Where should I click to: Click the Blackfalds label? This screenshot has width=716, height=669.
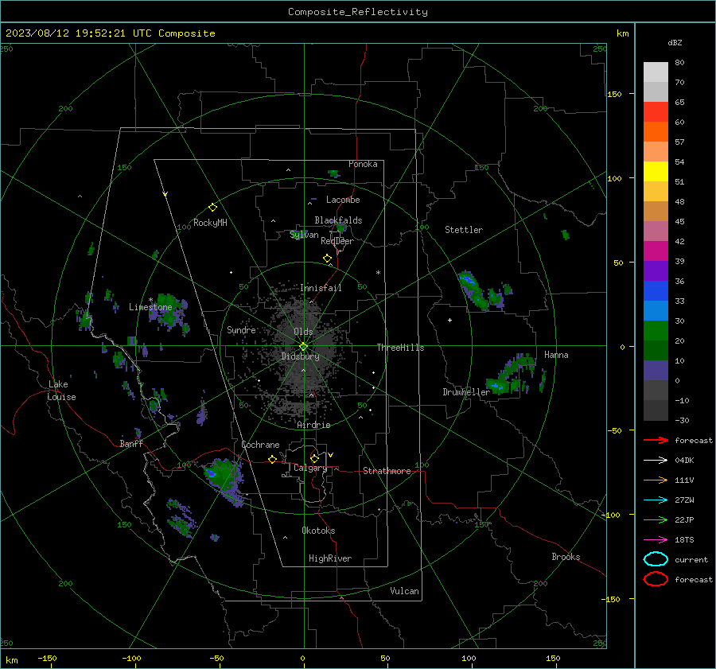[338, 220]
